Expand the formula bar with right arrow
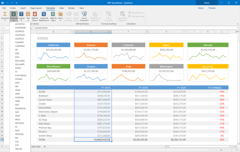Viewport: 240px width, 152px height. [238, 28]
